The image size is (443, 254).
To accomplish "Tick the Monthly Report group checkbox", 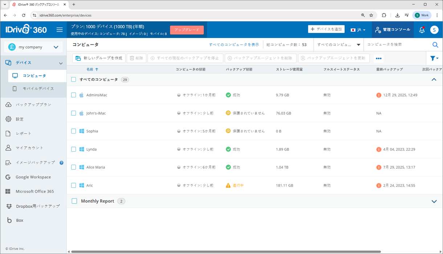I will click(x=74, y=201).
